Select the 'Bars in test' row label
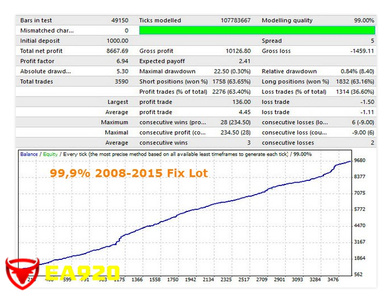Screen dimensions: 386x296 pos(36,20)
